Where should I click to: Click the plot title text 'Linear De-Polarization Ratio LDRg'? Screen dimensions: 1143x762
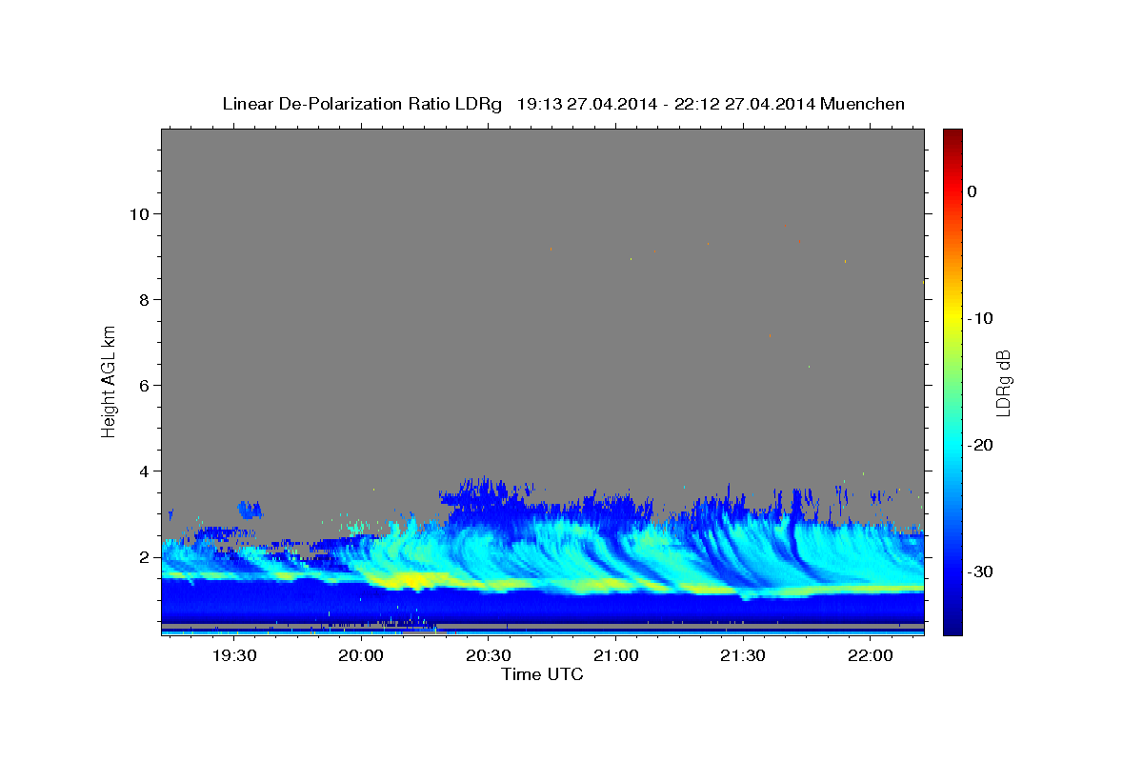[362, 104]
